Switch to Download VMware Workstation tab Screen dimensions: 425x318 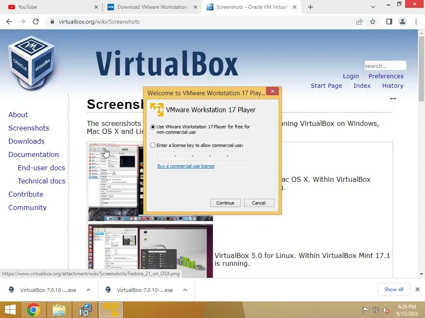pos(152,7)
